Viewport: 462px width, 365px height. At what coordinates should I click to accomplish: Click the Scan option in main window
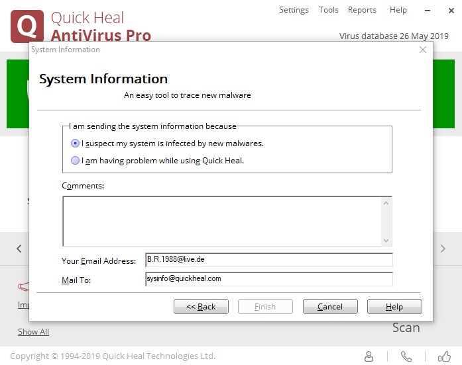coord(406,328)
